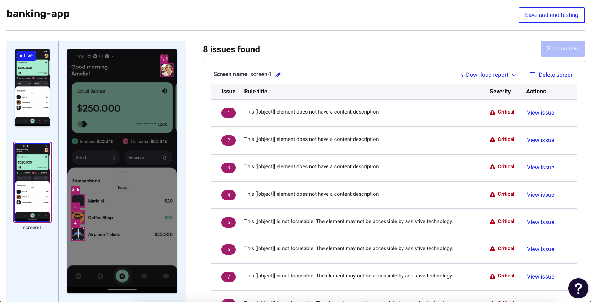
Task: Click the Delete screen link
Action: coord(556,75)
